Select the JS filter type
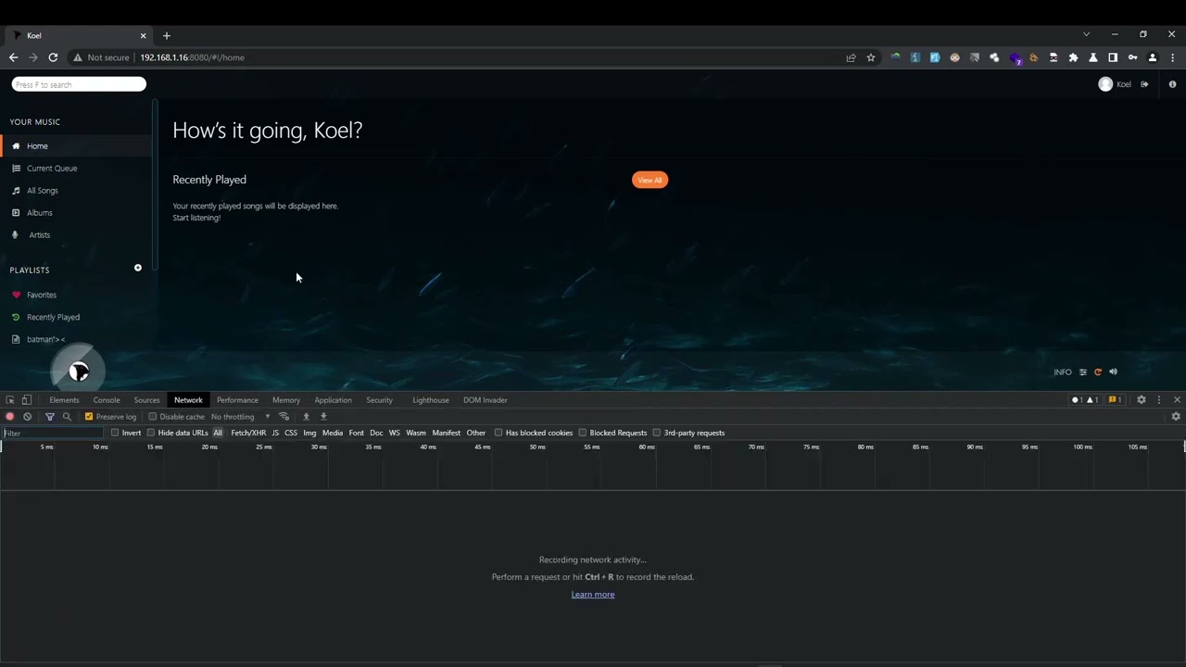Screen dimensions: 1186x667 click(x=275, y=433)
